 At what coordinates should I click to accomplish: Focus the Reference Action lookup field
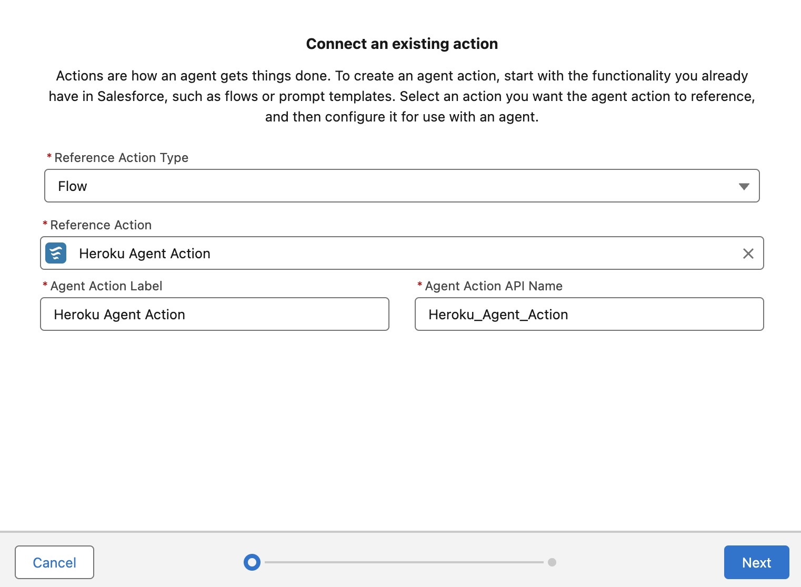point(402,253)
